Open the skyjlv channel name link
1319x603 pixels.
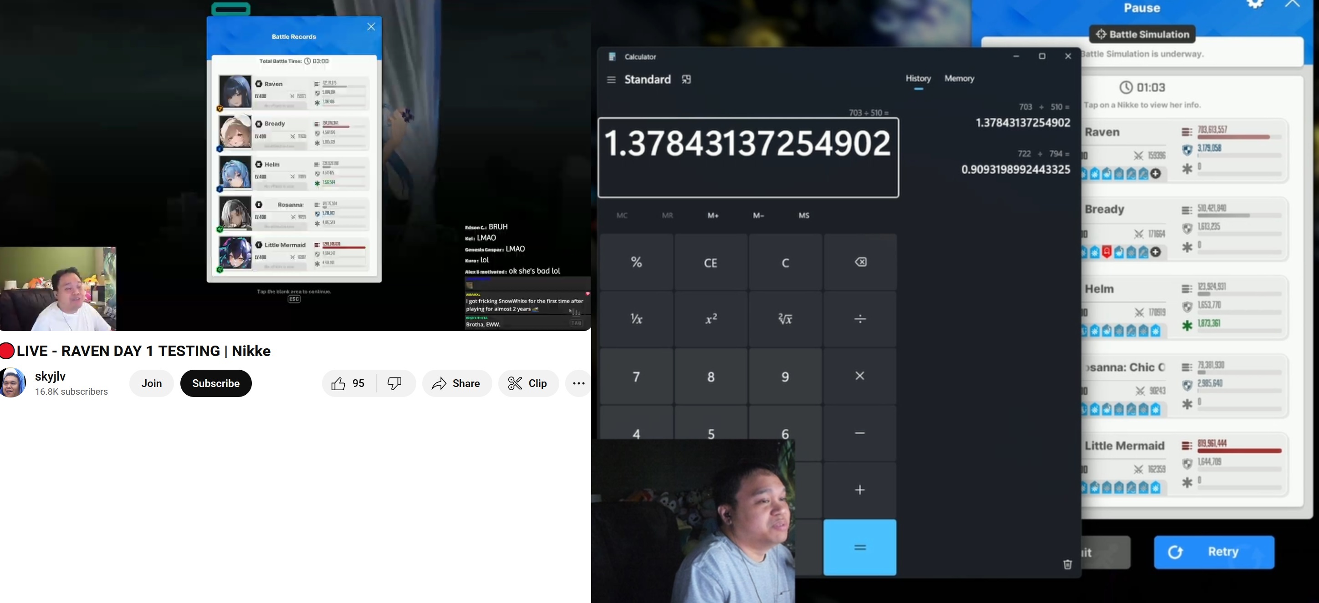50,376
